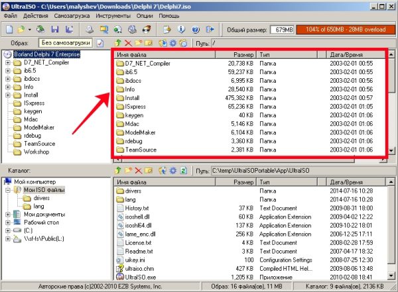This screenshot has width=398, height=292.
Task: Select Borland Delphi 7 Enterprise root node
Action: 46,54
